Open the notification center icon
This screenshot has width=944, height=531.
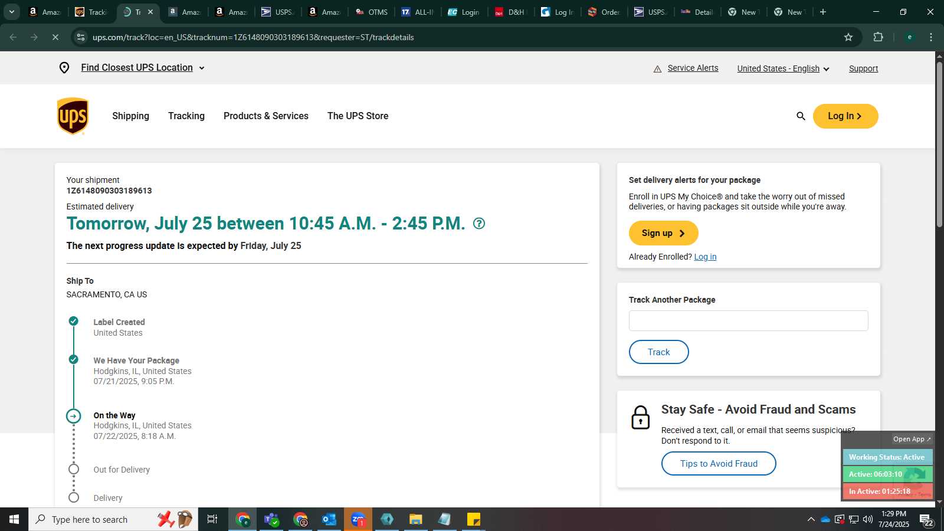tap(926, 520)
